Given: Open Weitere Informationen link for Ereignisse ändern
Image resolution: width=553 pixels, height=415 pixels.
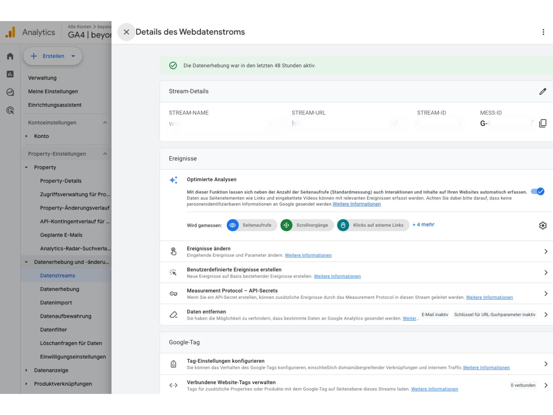Looking at the screenshot, I should pyautogui.click(x=308, y=255).
